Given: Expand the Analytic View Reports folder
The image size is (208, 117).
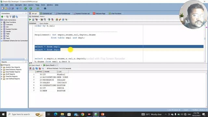Looking at the screenshot, I should 1,67.
